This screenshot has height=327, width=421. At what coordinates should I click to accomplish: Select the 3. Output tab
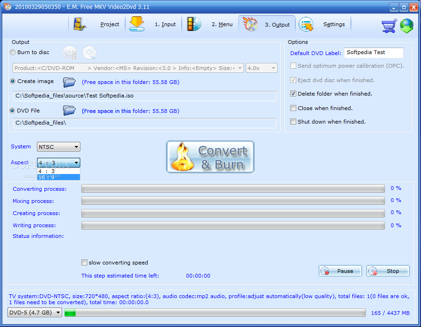coord(278,25)
